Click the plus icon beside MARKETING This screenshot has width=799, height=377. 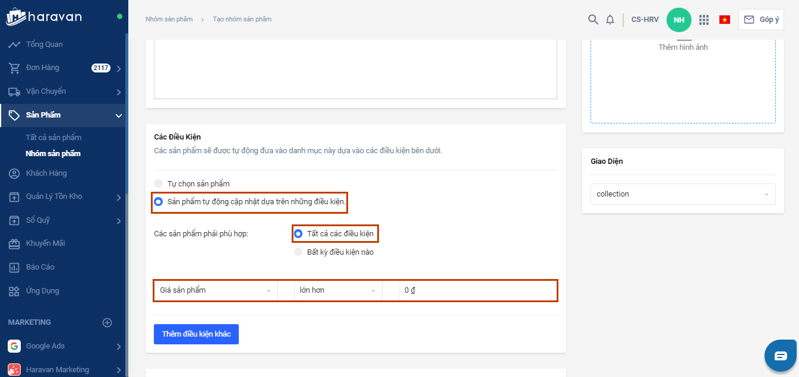[107, 322]
